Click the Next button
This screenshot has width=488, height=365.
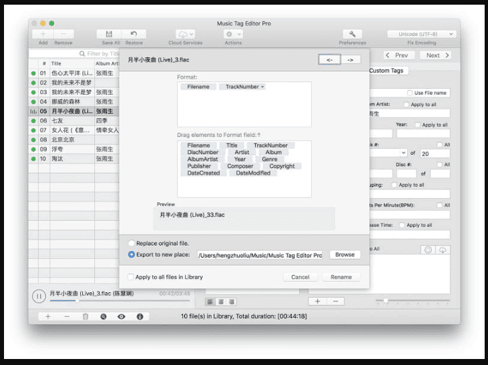point(435,55)
